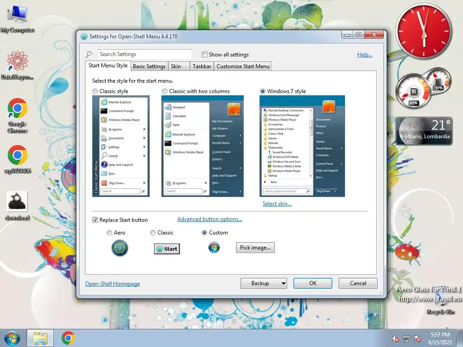463x347 pixels.
Task: Select the Classic style radio option
Action: (x=95, y=91)
